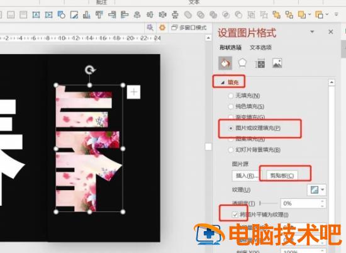Click the flower-filled 春 character shape

(89, 149)
